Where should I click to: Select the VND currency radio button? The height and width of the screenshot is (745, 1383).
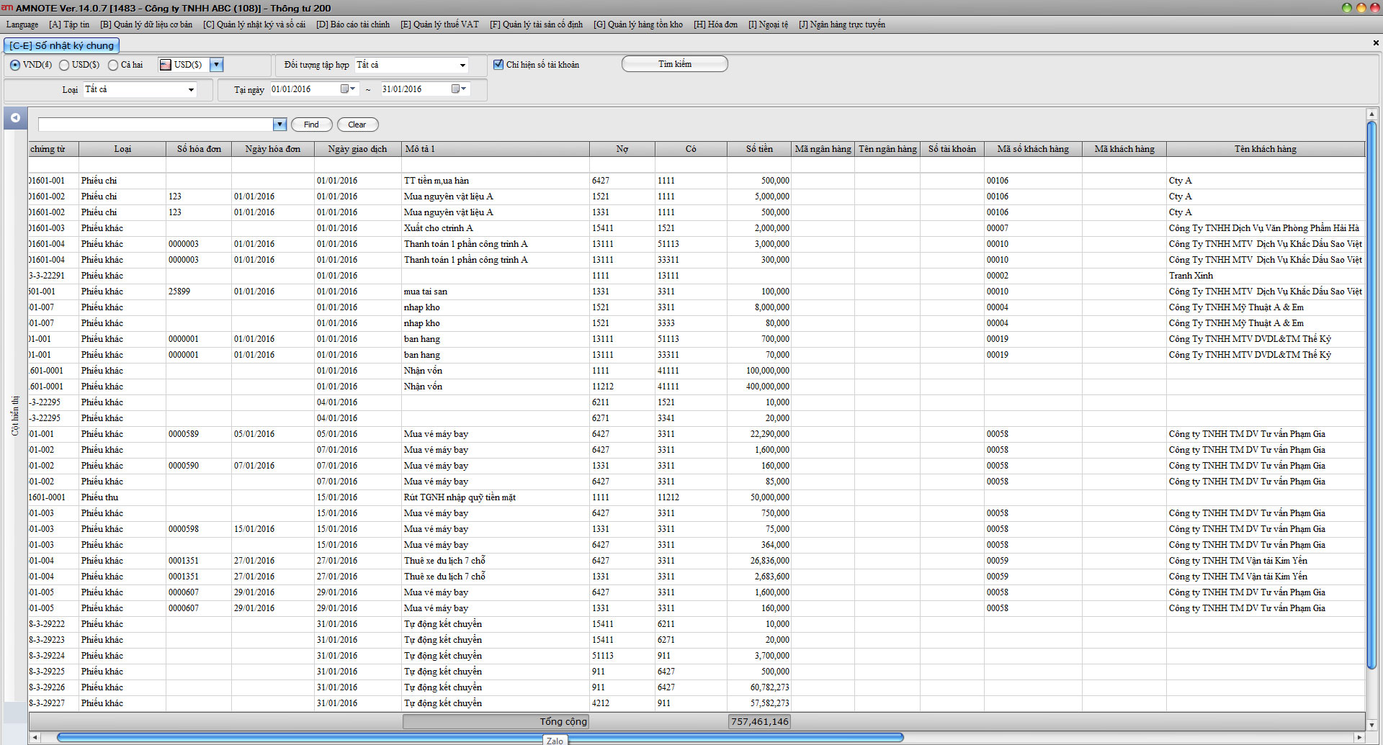15,65
